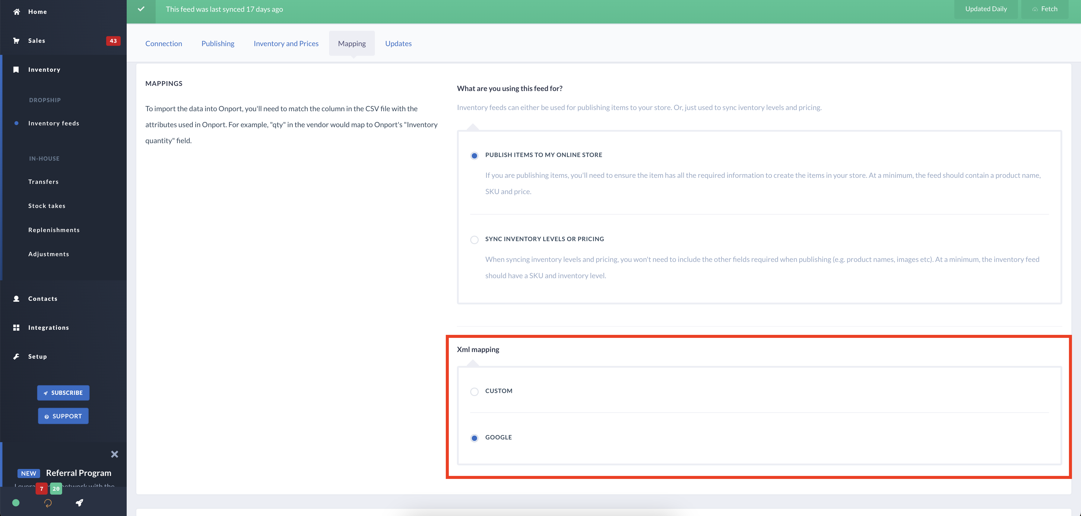1081x516 pixels.
Task: Click the Integrations grid icon
Action: tap(16, 327)
